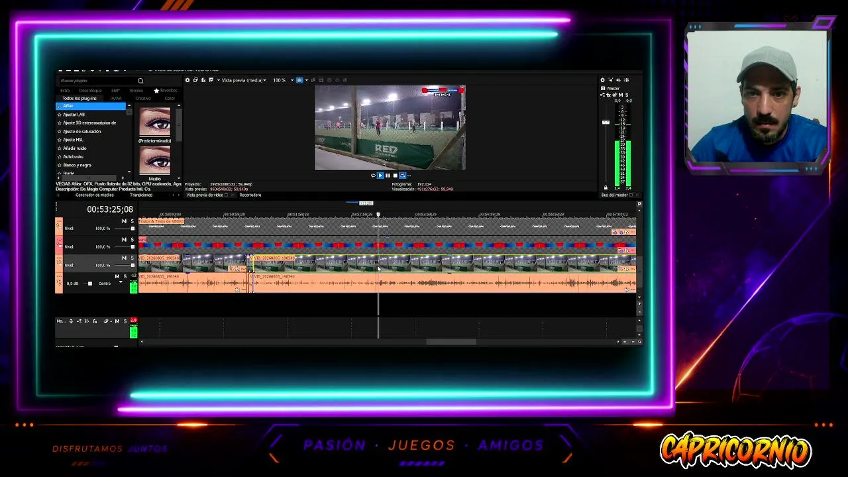
Task: Select the Ajuste de saturación plug-in
Action: point(81,131)
